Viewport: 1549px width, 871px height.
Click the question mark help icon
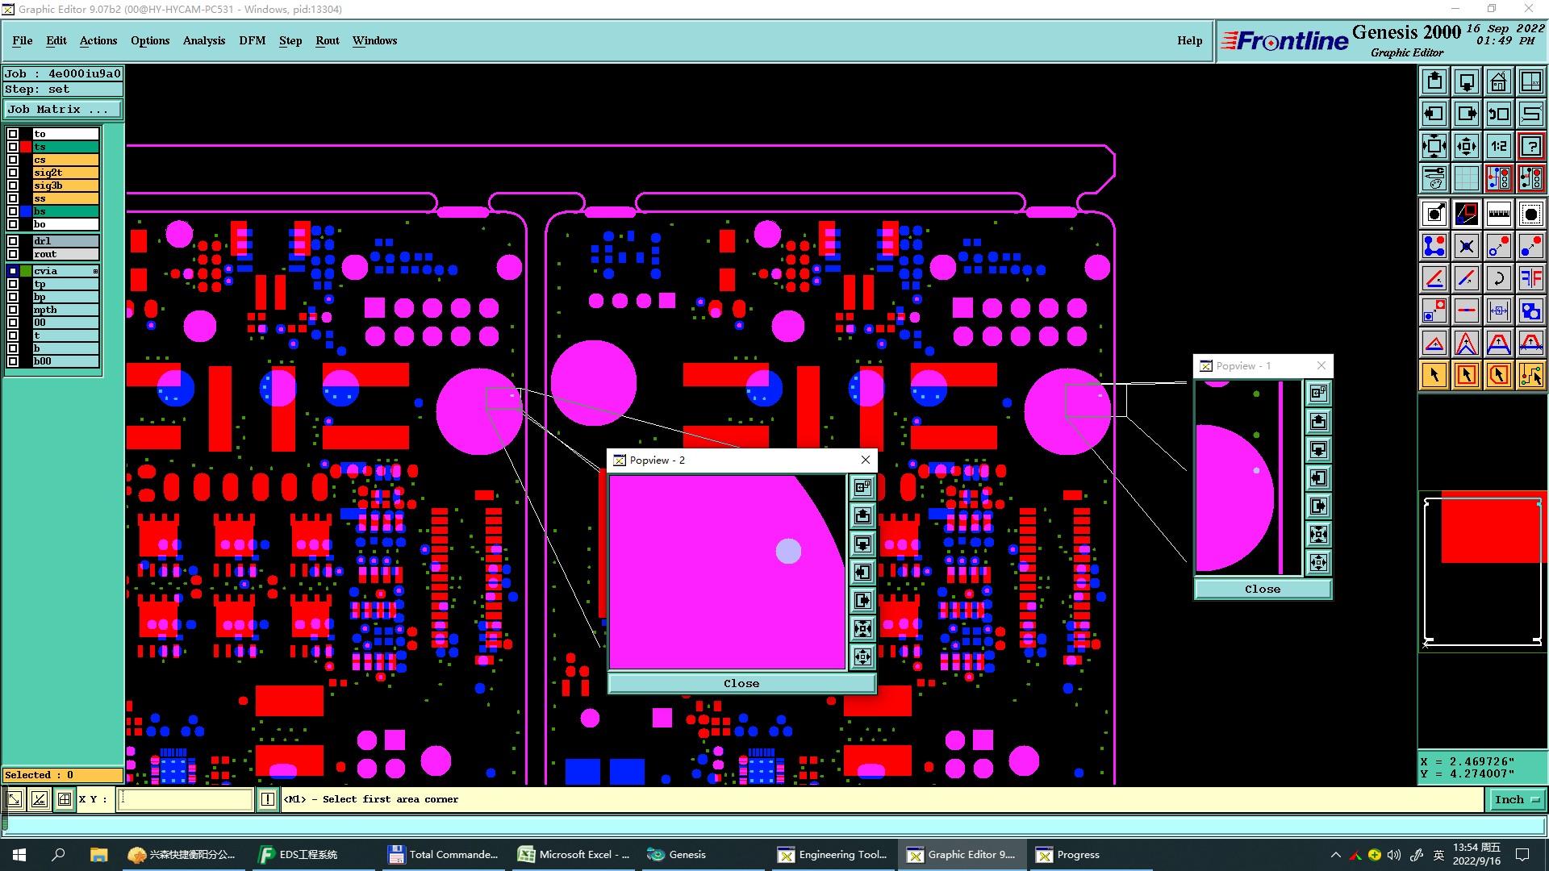pos(1531,146)
